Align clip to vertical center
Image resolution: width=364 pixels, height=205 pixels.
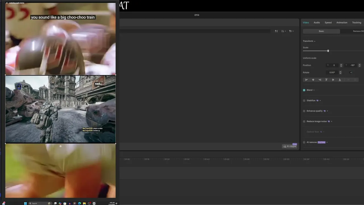[x=333, y=80]
